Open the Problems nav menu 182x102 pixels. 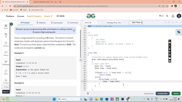click(x=10, y=16)
